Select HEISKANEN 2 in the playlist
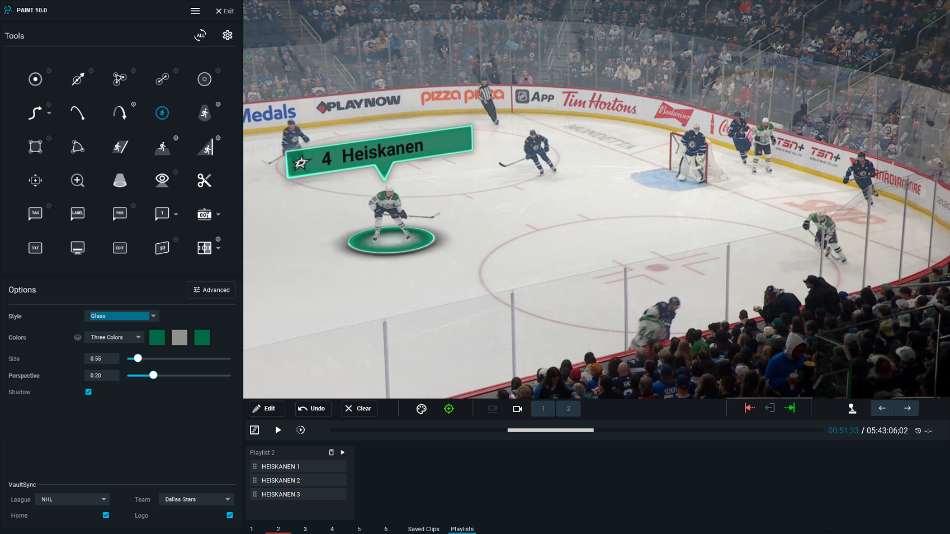Screen dimensions: 950x534 [281, 480]
